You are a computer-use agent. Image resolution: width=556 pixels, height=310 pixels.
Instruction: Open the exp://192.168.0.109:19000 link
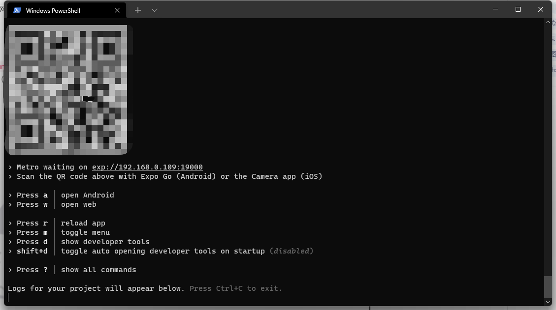click(147, 167)
